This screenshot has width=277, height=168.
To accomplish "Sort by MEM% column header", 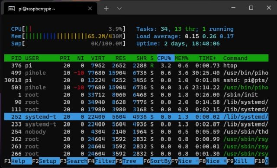I will click(x=181, y=58).
